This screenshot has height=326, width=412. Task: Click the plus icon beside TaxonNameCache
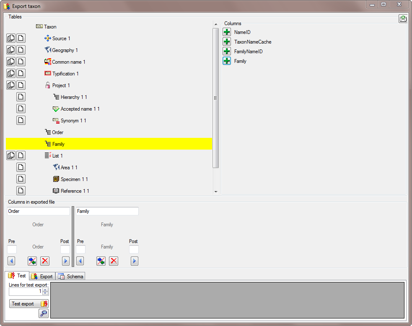point(227,42)
